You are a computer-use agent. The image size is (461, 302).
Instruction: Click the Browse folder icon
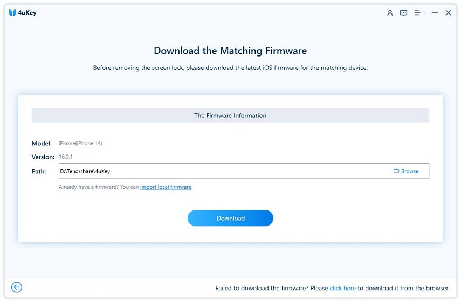tap(396, 171)
